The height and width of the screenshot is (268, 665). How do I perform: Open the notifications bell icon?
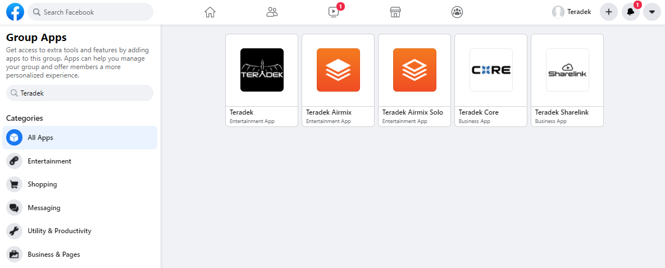pyautogui.click(x=630, y=12)
